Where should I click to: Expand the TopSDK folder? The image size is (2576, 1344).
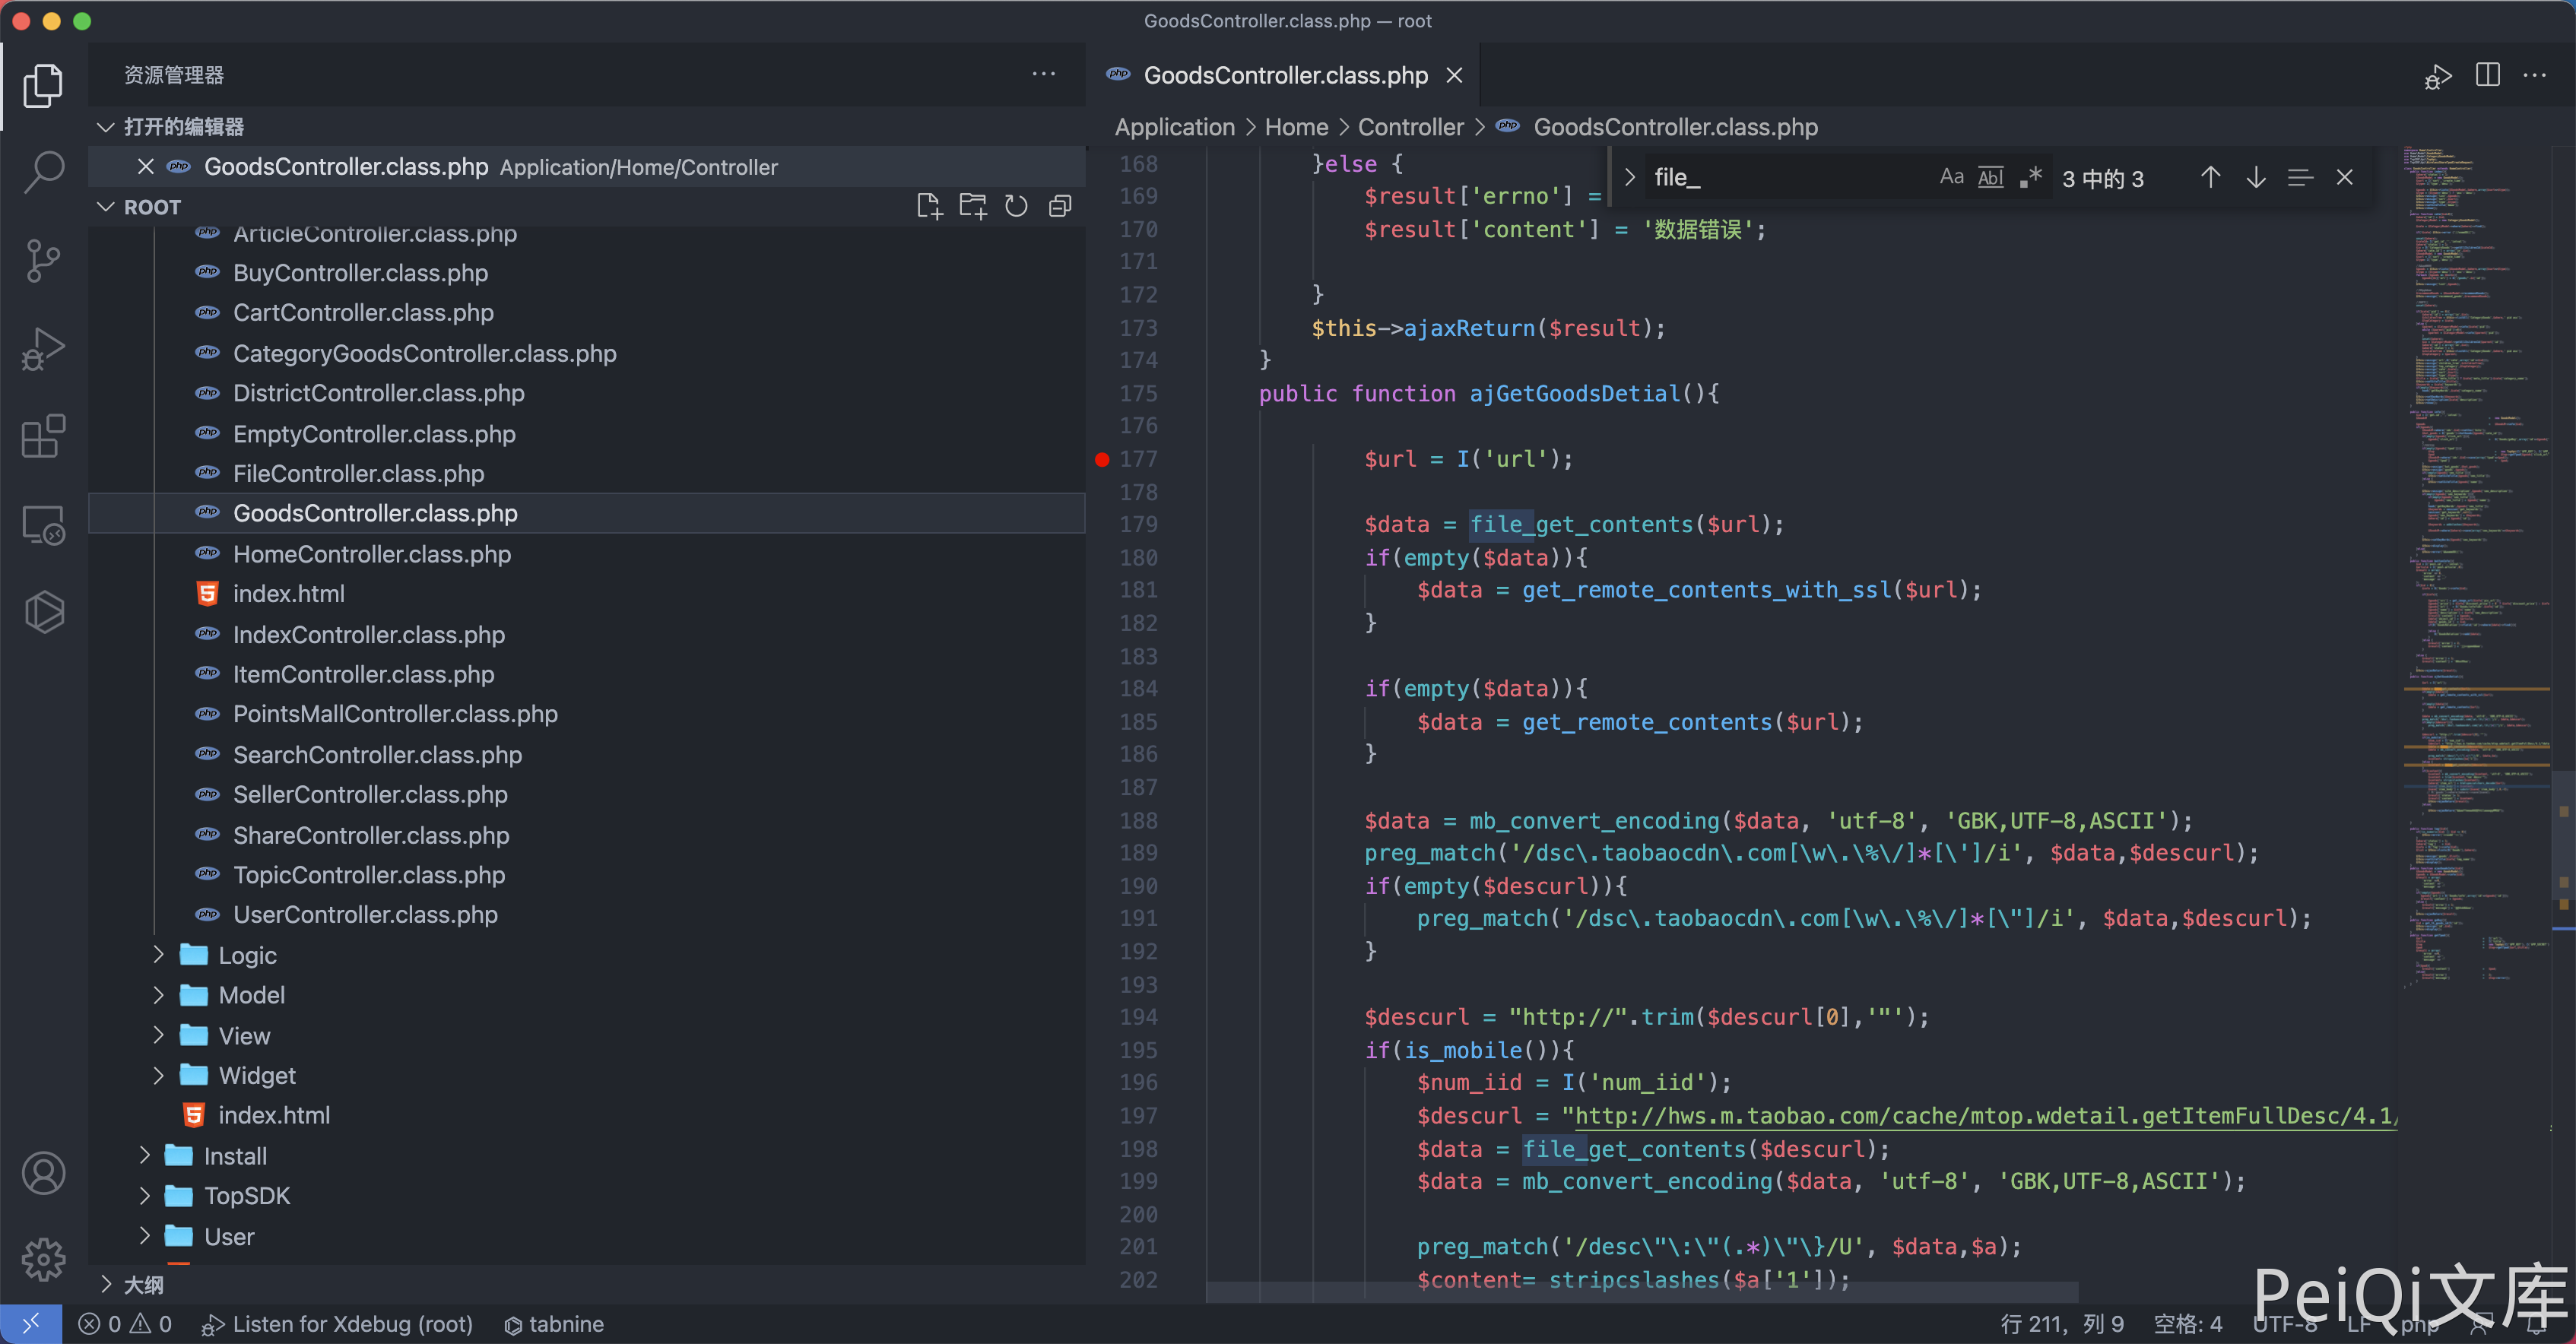coord(246,1196)
